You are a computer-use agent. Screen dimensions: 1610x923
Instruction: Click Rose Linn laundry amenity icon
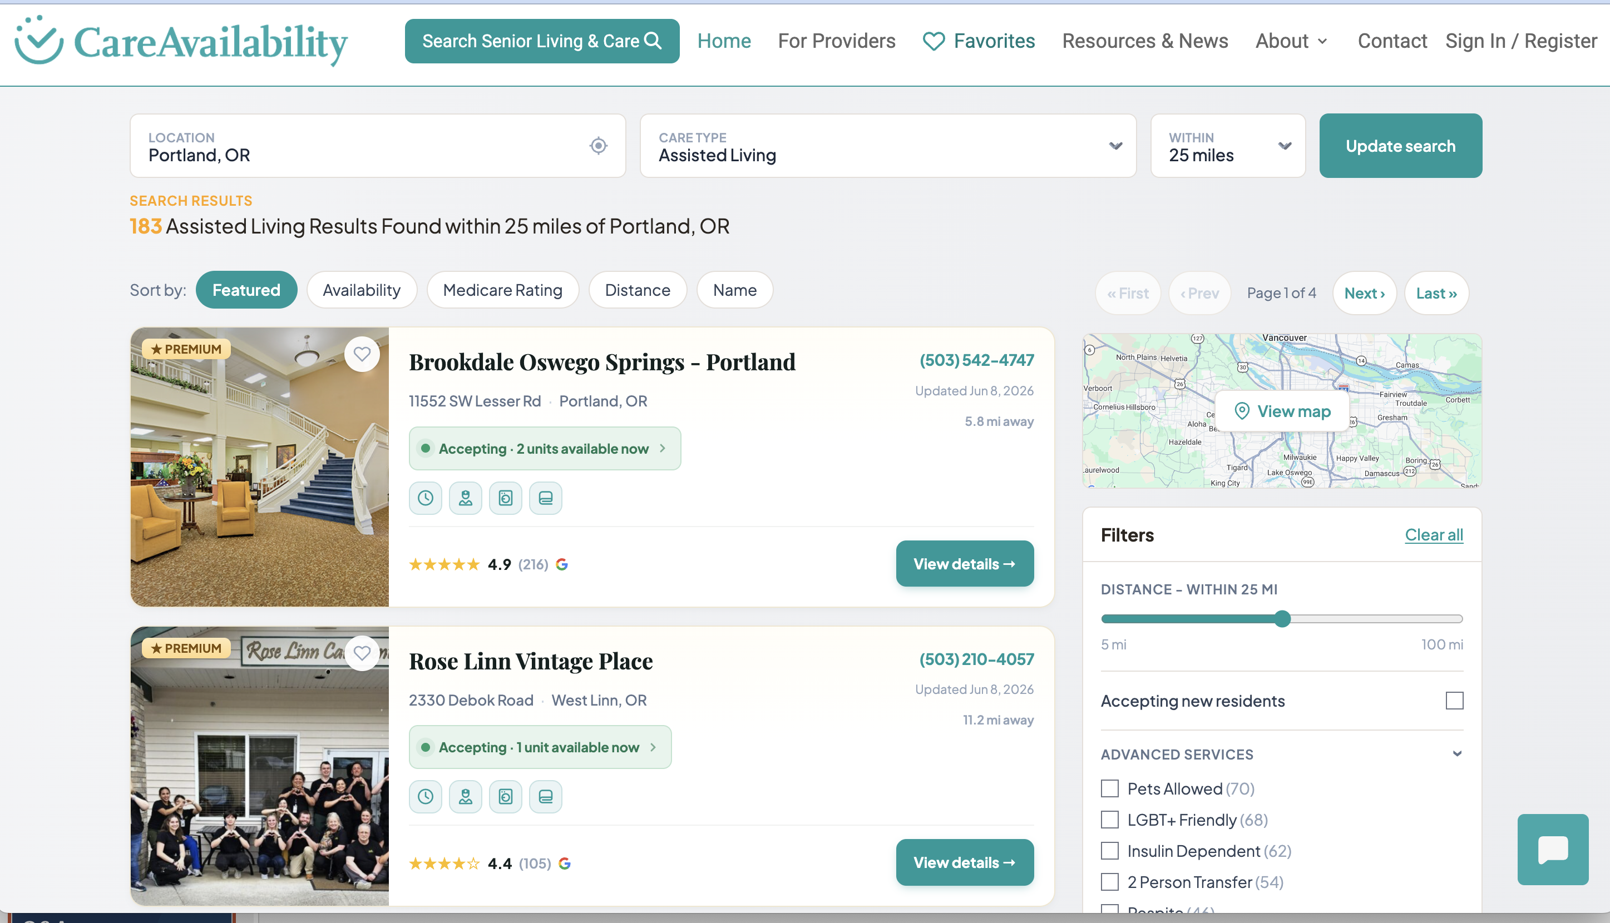(505, 797)
